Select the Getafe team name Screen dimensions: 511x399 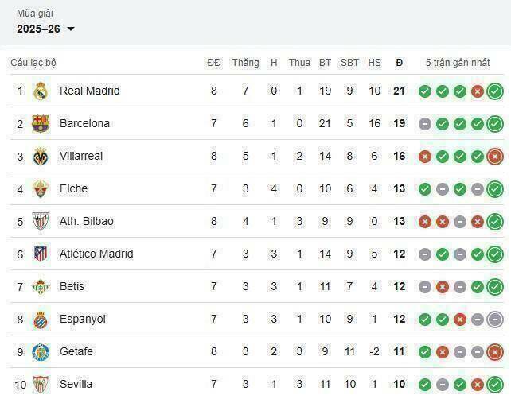click(76, 352)
